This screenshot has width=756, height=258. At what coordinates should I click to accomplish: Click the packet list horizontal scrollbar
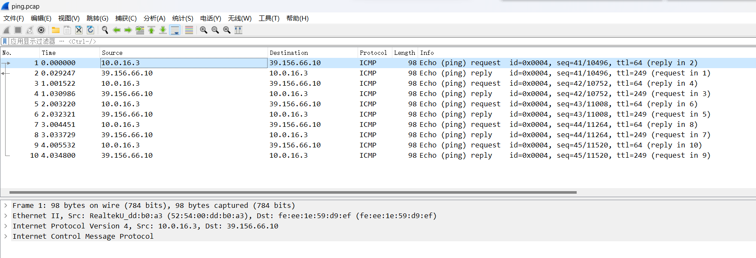coord(293,192)
